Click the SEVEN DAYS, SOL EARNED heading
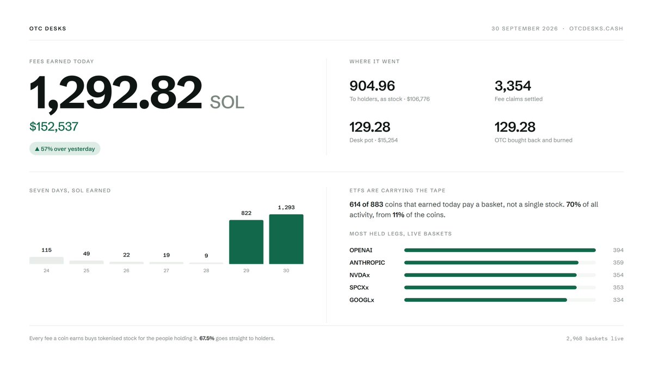This screenshot has width=653, height=367. tap(70, 190)
